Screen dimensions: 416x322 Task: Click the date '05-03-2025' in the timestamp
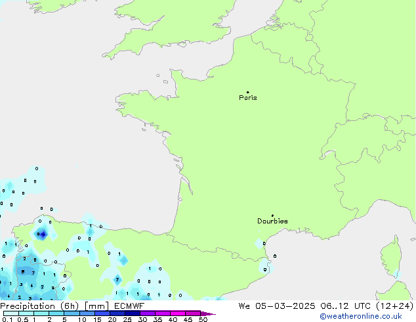click(285, 306)
